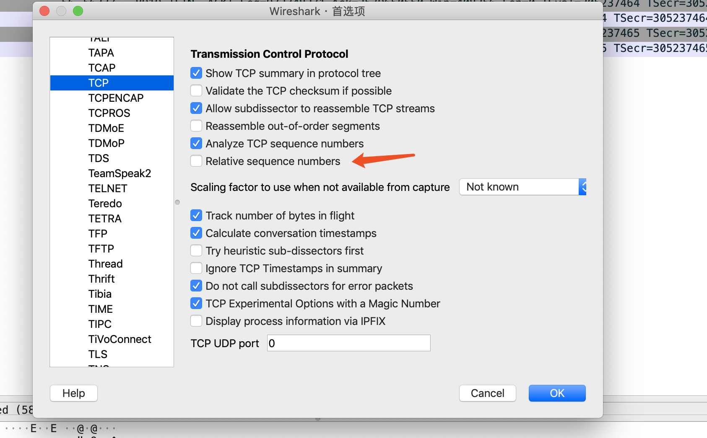This screenshot has height=438, width=707.
Task: Select TELNET in the protocol list
Action: pos(107,188)
